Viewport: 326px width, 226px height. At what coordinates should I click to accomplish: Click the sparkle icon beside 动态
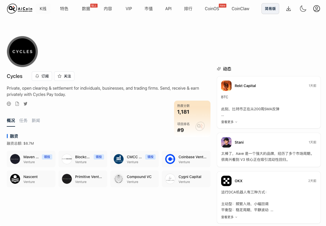click(x=219, y=69)
